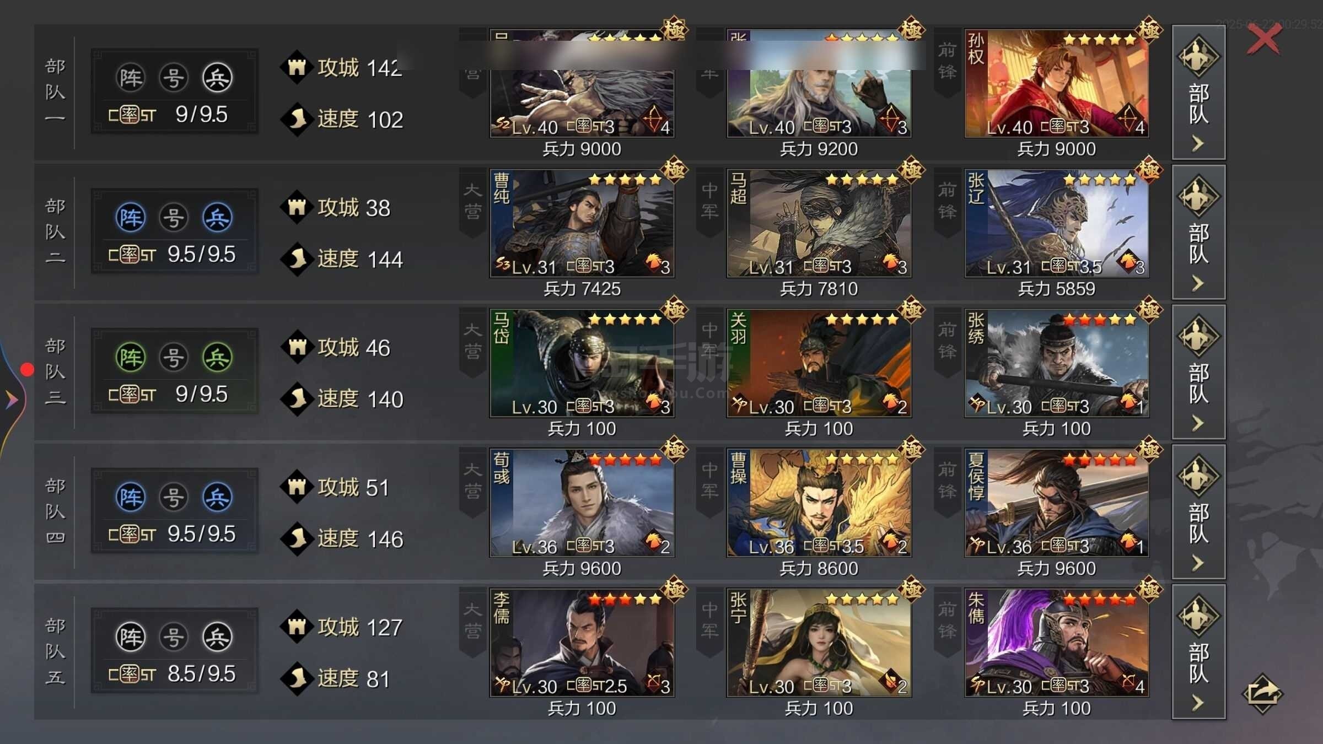
Task: Click the 极 badge on 曹操's card
Action: click(911, 449)
